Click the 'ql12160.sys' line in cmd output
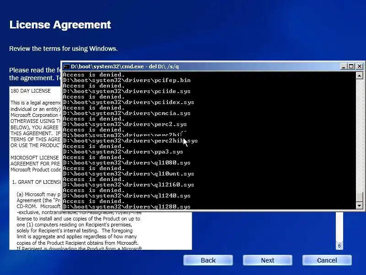This screenshot has width=366, height=275. pyautogui.click(x=129, y=185)
